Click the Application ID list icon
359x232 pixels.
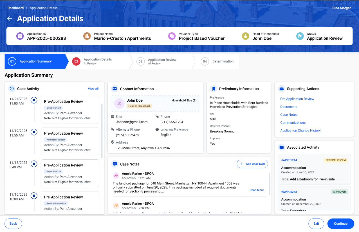point(20,36)
